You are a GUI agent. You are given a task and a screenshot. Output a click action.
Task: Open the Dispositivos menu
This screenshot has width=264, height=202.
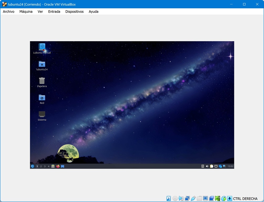coord(74,12)
